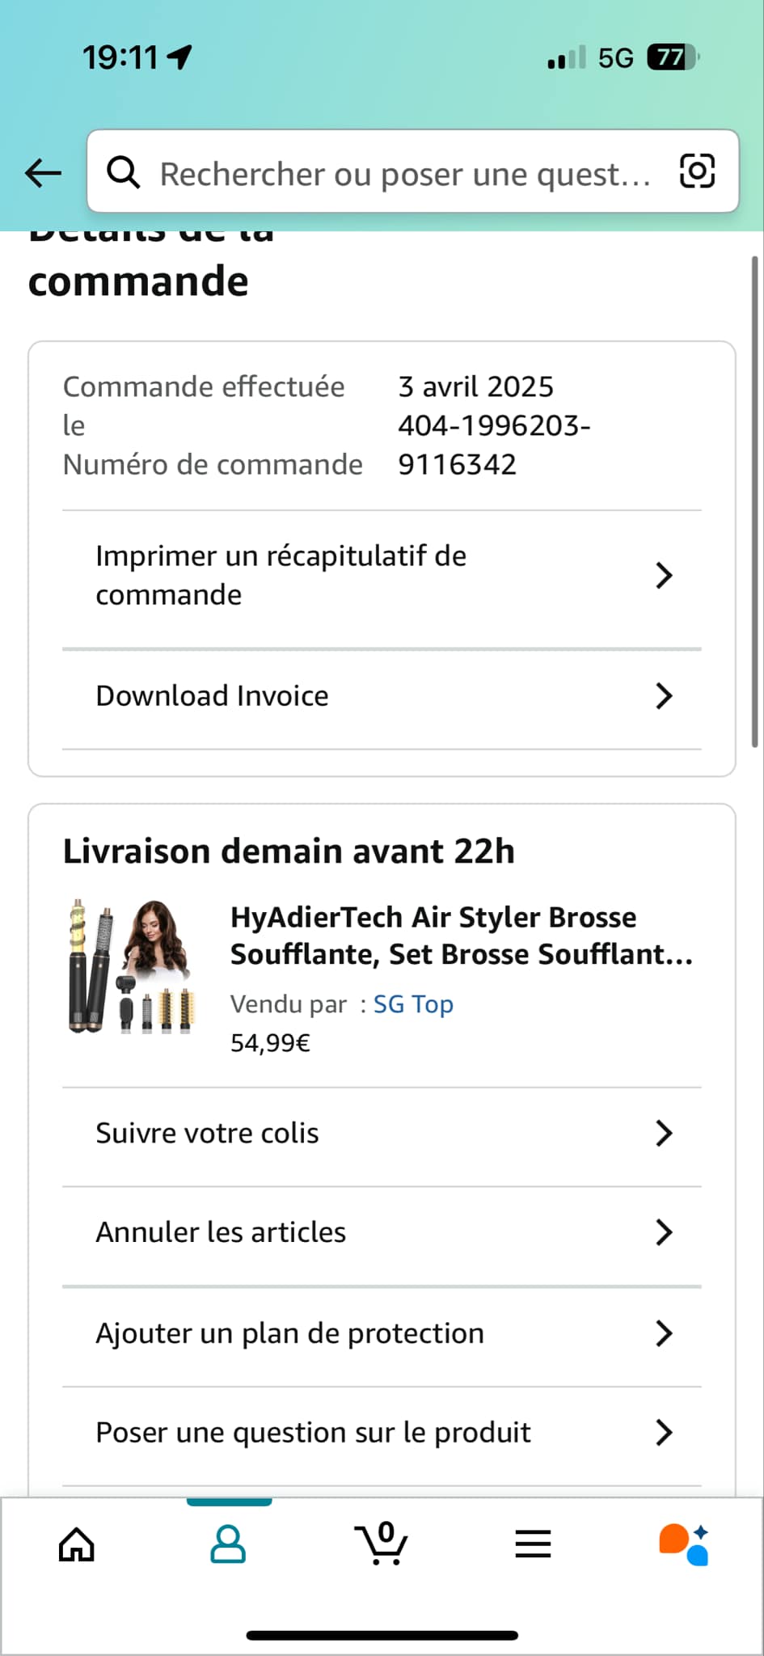Expand Imprimer un récapitulatif de commande chevron

pyautogui.click(x=664, y=575)
